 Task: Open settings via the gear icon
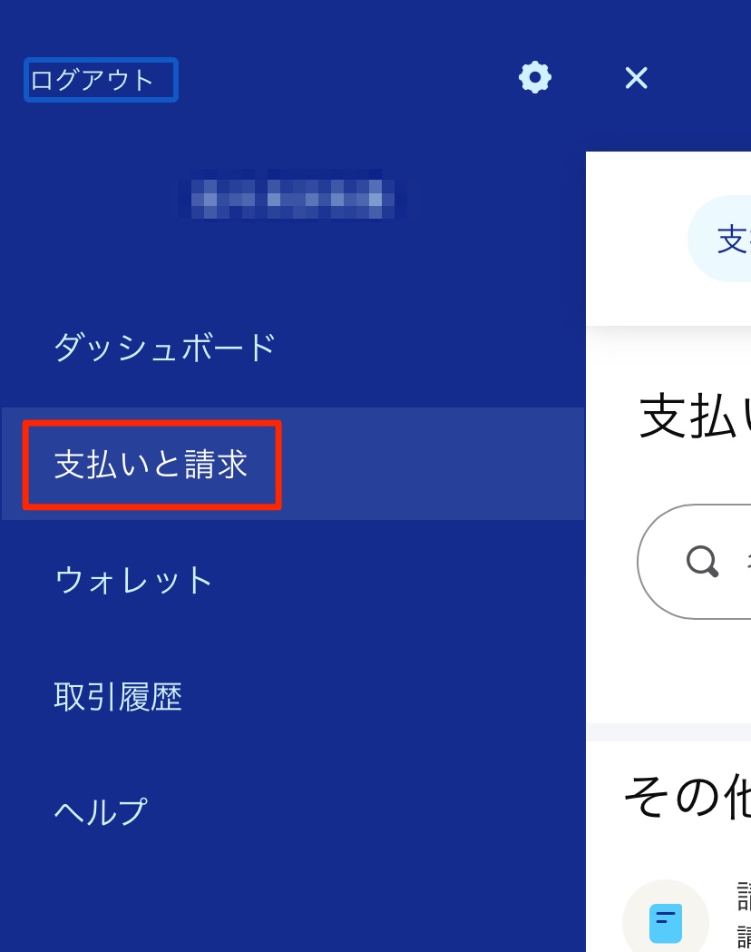[x=534, y=78]
